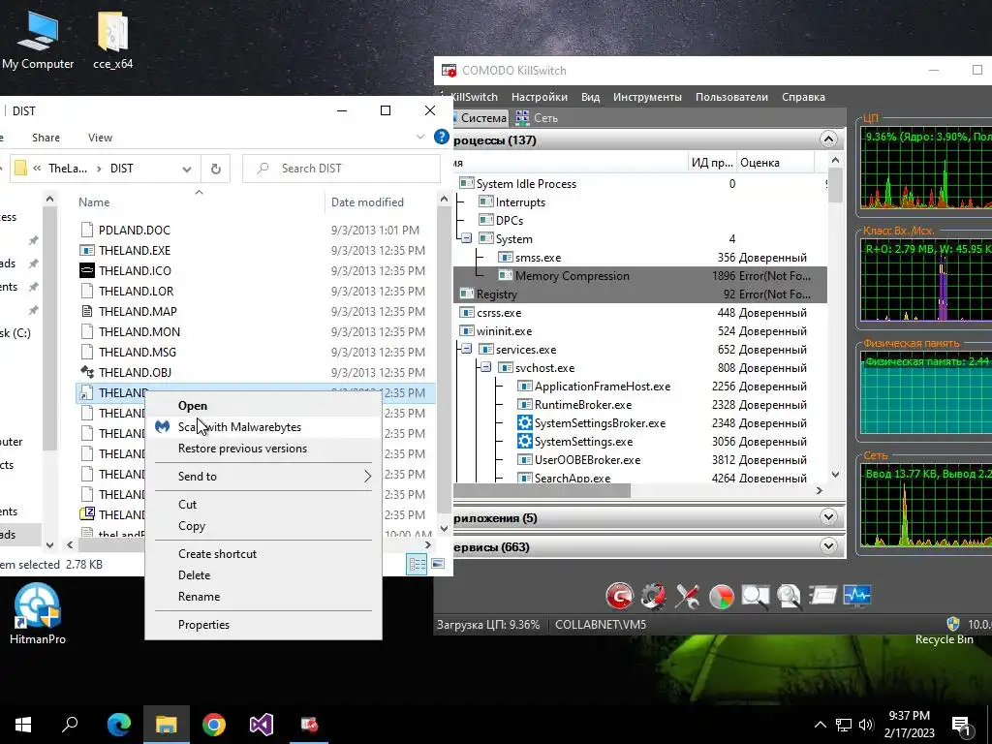Open the View ribbon tab in Explorer
The height and width of the screenshot is (744, 992).
(100, 138)
